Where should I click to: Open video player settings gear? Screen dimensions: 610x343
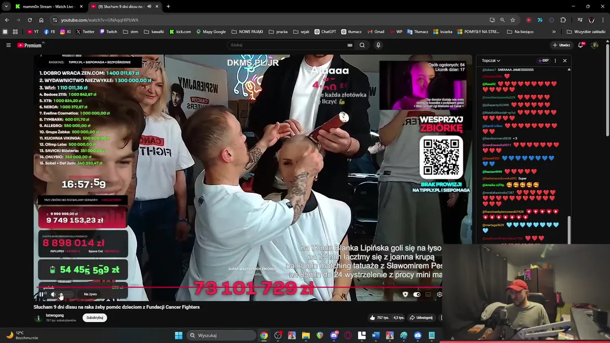click(x=439, y=294)
